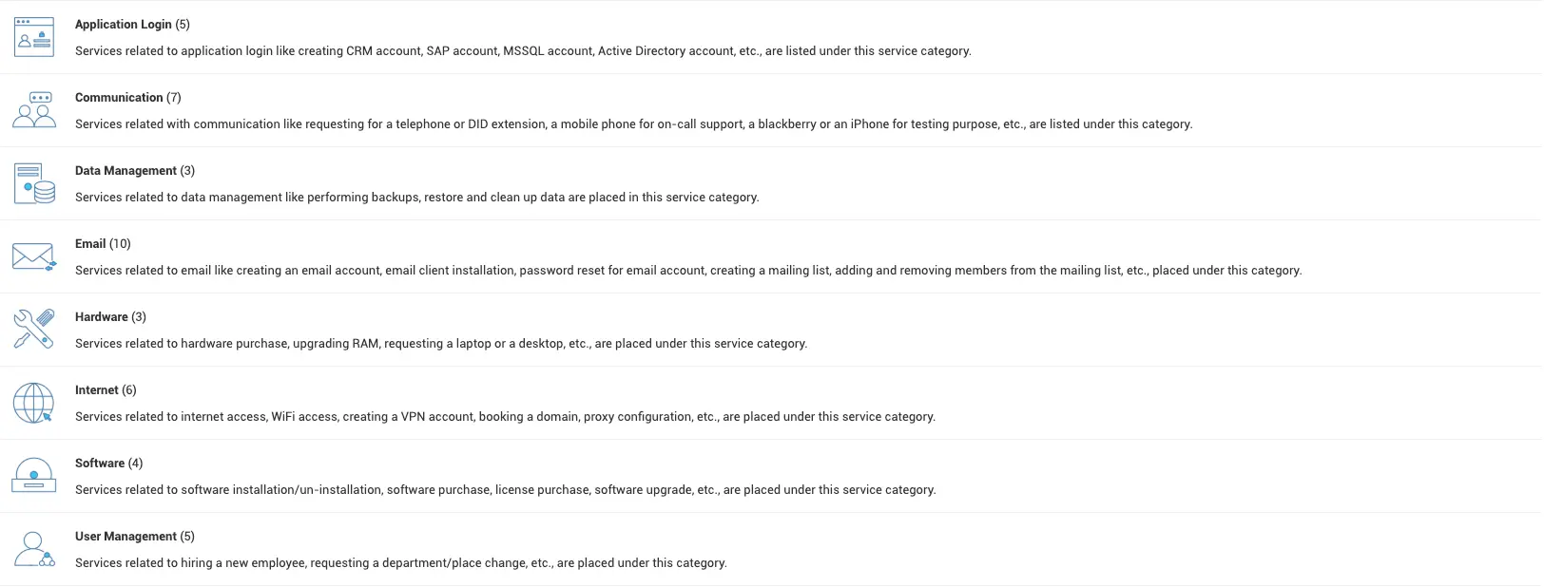Image resolution: width=1544 pixels, height=587 pixels.
Task: Click the Hardware purchase description text
Action: click(x=441, y=344)
